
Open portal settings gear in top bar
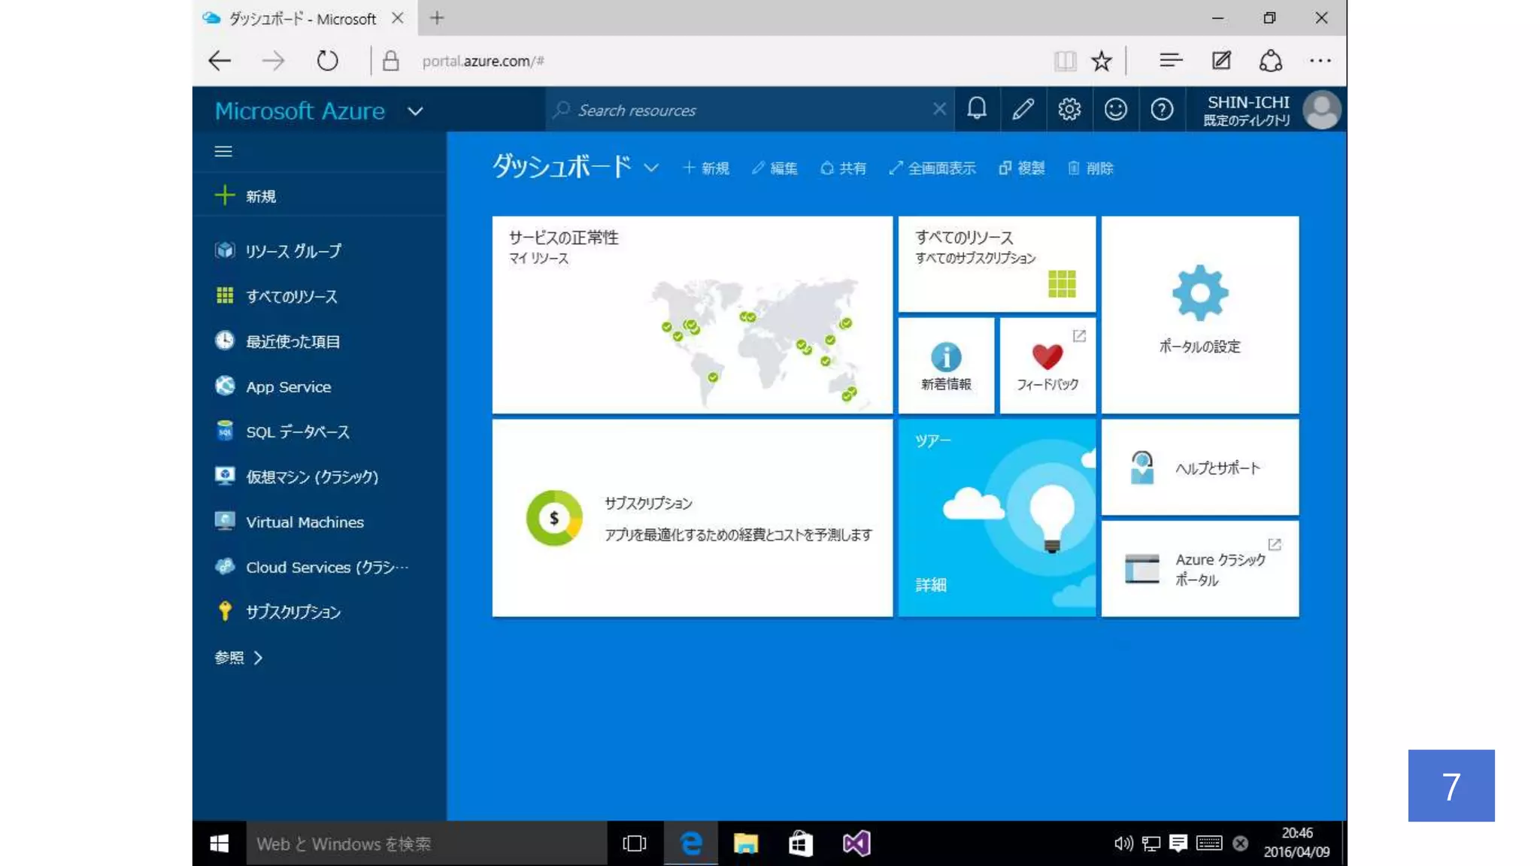(1069, 110)
